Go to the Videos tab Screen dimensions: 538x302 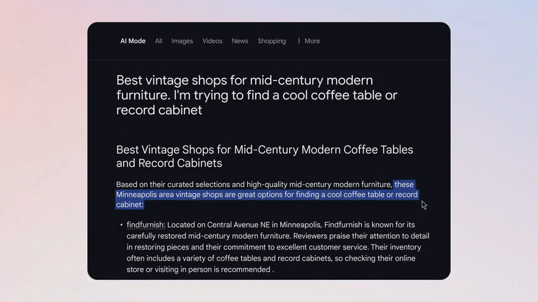tap(212, 41)
